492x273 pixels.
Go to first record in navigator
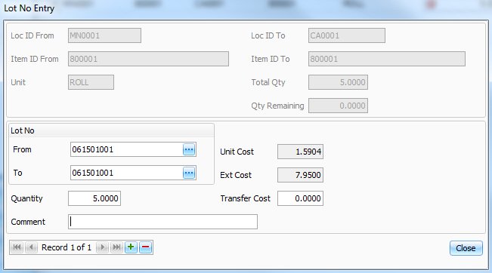[17, 247]
